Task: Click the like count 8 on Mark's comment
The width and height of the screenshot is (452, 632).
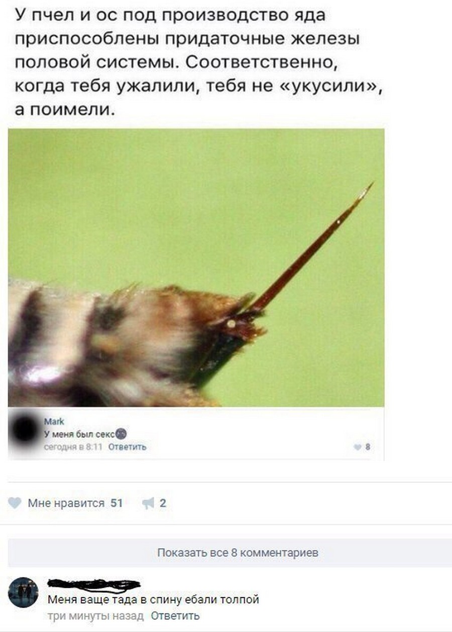Action: tap(368, 447)
